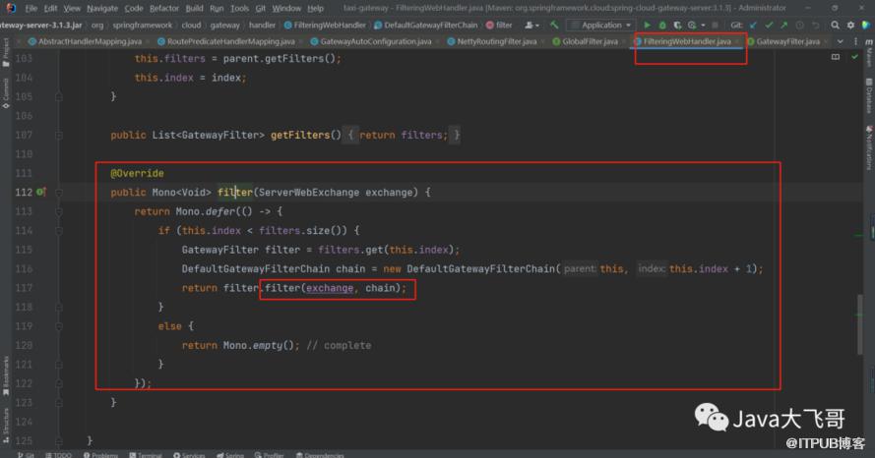Open Search Everywhere magnifier icon
Image resolution: width=875 pixels, height=458 pixels.
tap(835, 25)
